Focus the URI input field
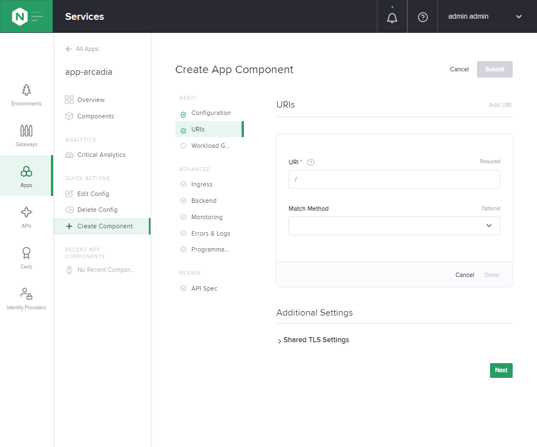Screen dimensions: 537x447 tap(394, 179)
